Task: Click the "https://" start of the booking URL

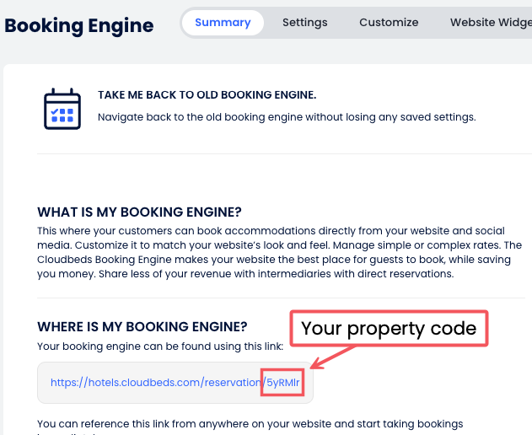Action: coord(65,382)
